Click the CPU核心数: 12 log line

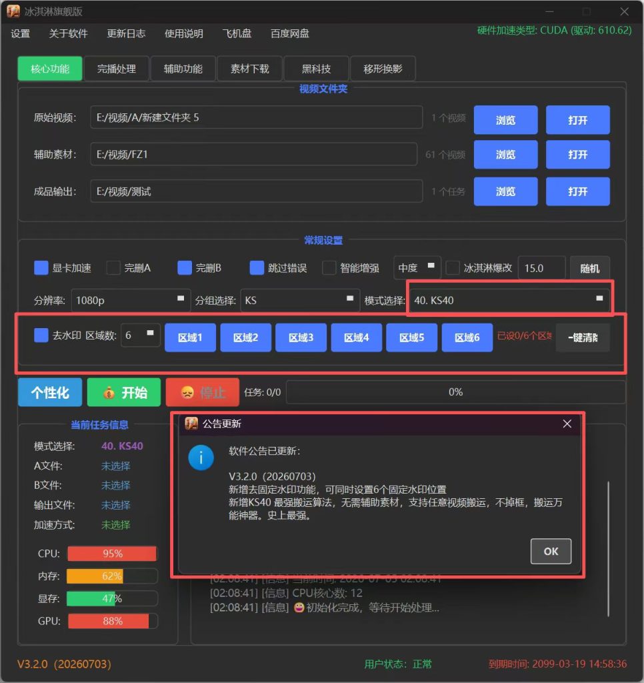(286, 593)
